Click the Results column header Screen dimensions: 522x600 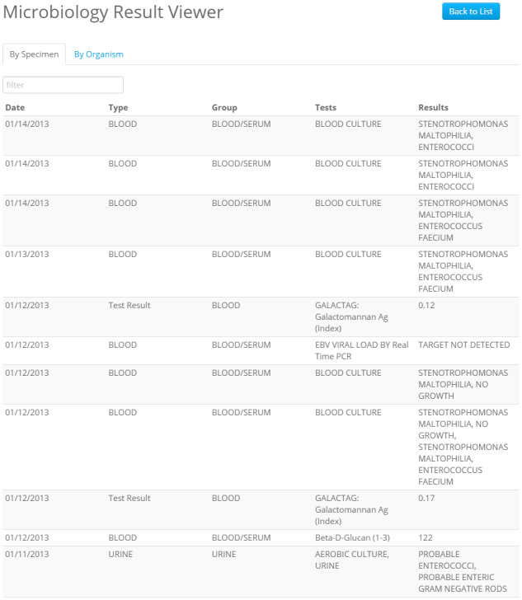433,107
